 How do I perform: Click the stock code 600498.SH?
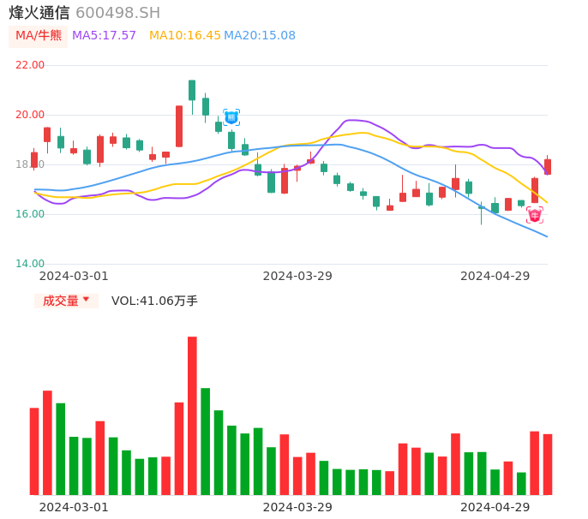(117, 13)
